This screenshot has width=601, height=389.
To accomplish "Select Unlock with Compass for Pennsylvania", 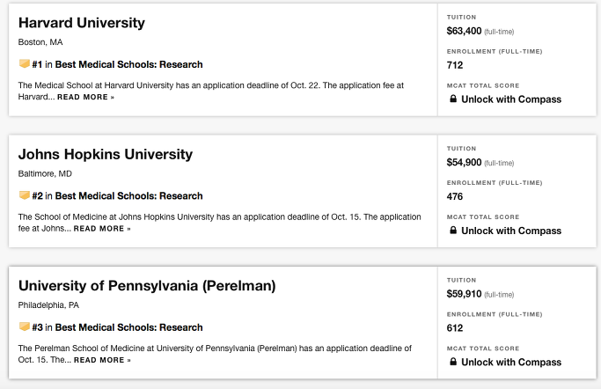I will pyautogui.click(x=511, y=363).
